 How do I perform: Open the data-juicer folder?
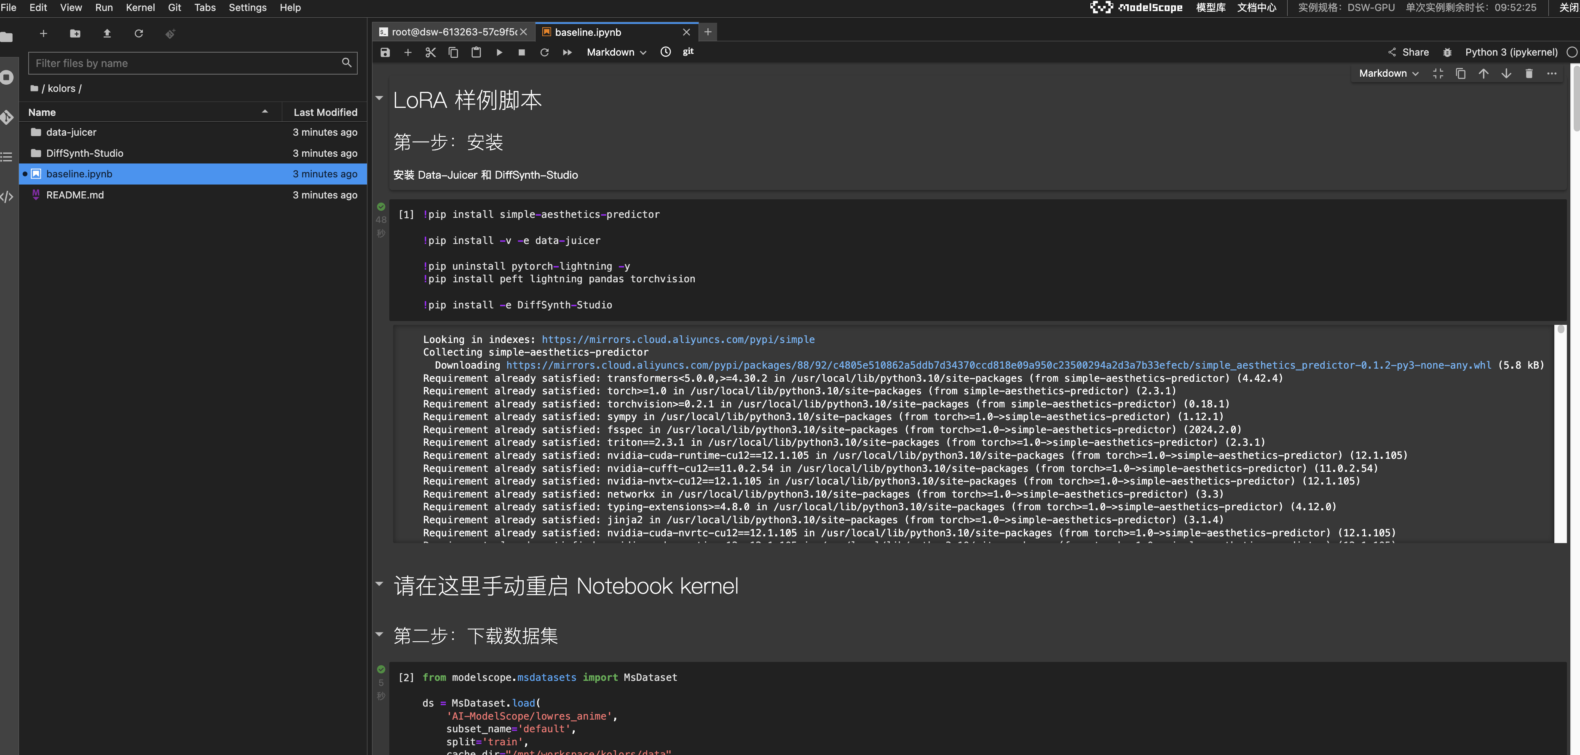193,132
